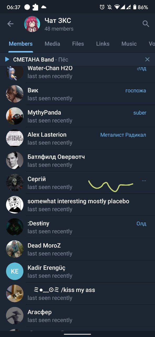Open the Links tab
The width and height of the screenshot is (155, 337).
point(103,44)
